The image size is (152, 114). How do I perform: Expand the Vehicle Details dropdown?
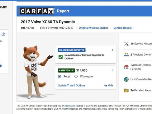(x=124, y=28)
